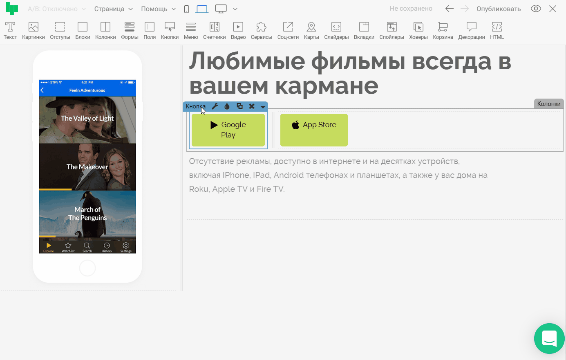
Task: Choose the Видео element icon
Action: [x=238, y=31]
